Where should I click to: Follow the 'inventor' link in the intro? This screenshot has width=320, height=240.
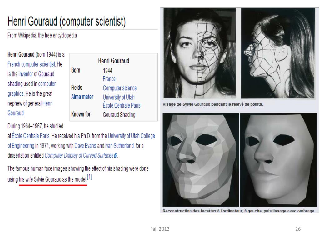pos(26,74)
